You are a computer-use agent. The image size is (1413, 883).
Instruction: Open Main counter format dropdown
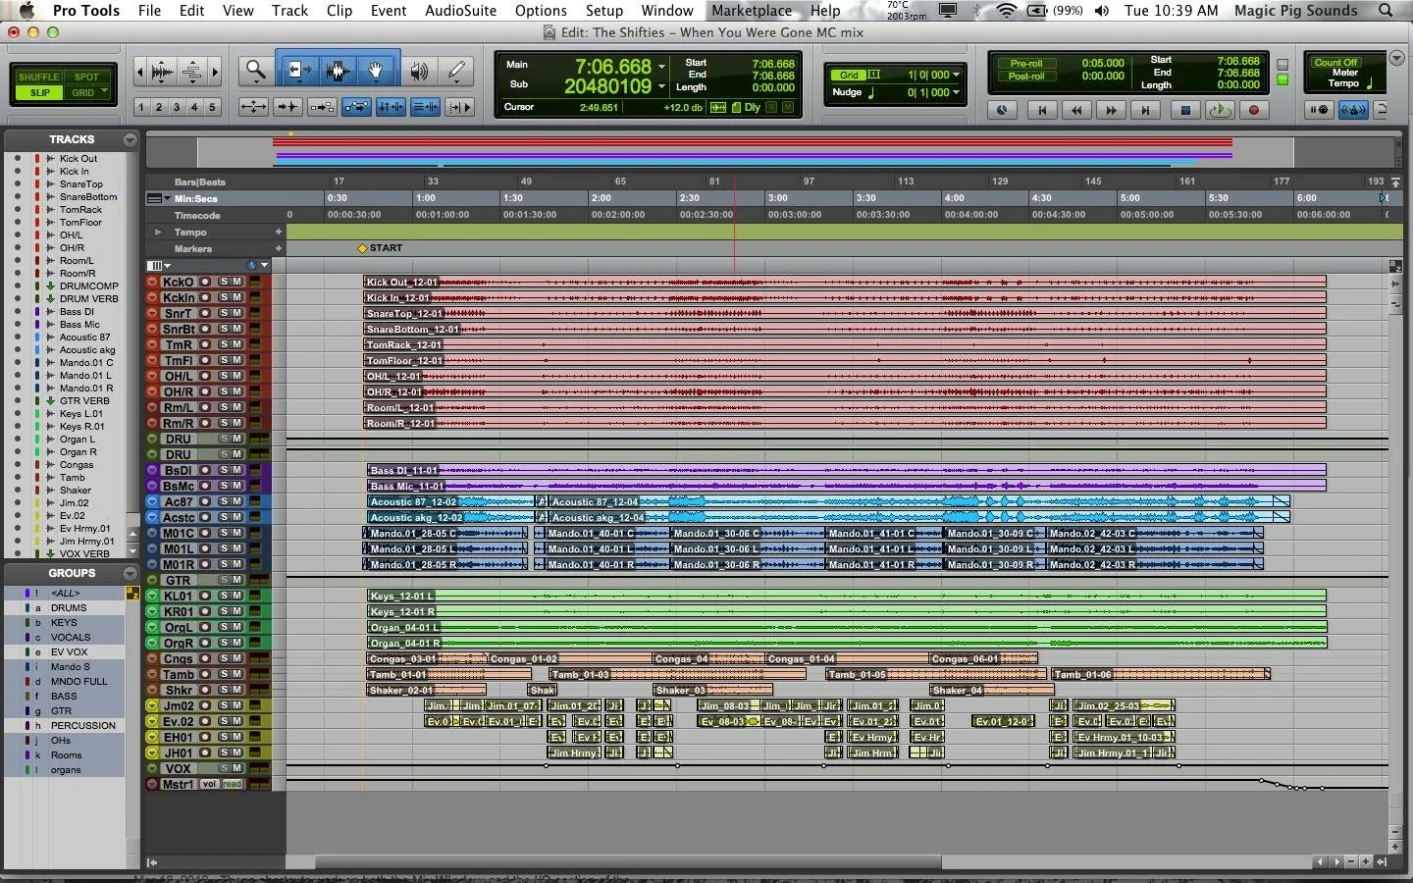[662, 67]
